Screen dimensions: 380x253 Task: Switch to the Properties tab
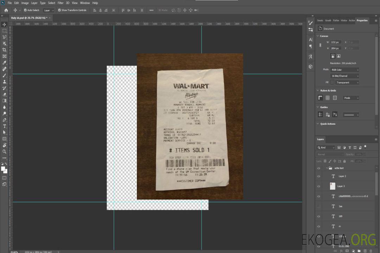[x=362, y=21]
